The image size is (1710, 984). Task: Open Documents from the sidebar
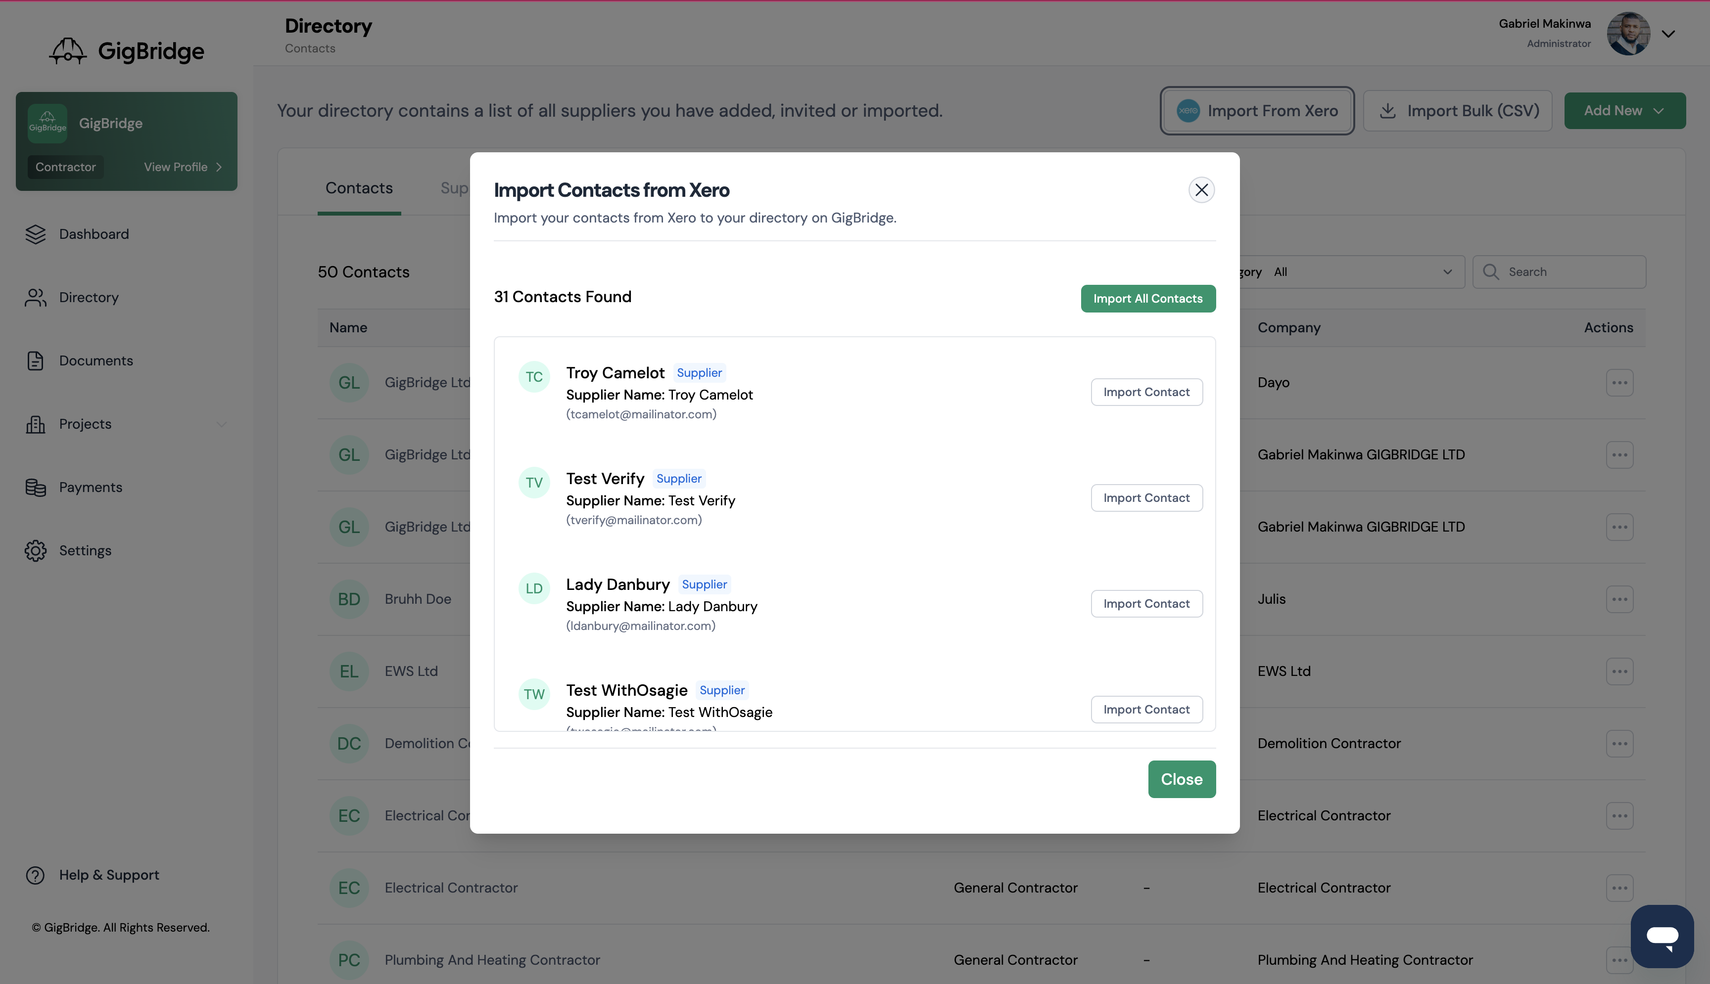[96, 361]
